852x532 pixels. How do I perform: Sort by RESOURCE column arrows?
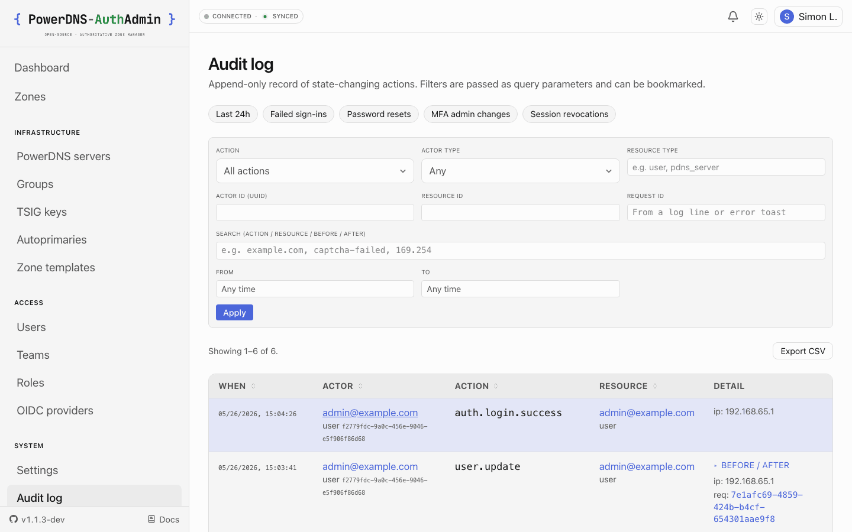(655, 386)
